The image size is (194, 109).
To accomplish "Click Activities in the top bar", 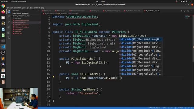I will 4,1.
